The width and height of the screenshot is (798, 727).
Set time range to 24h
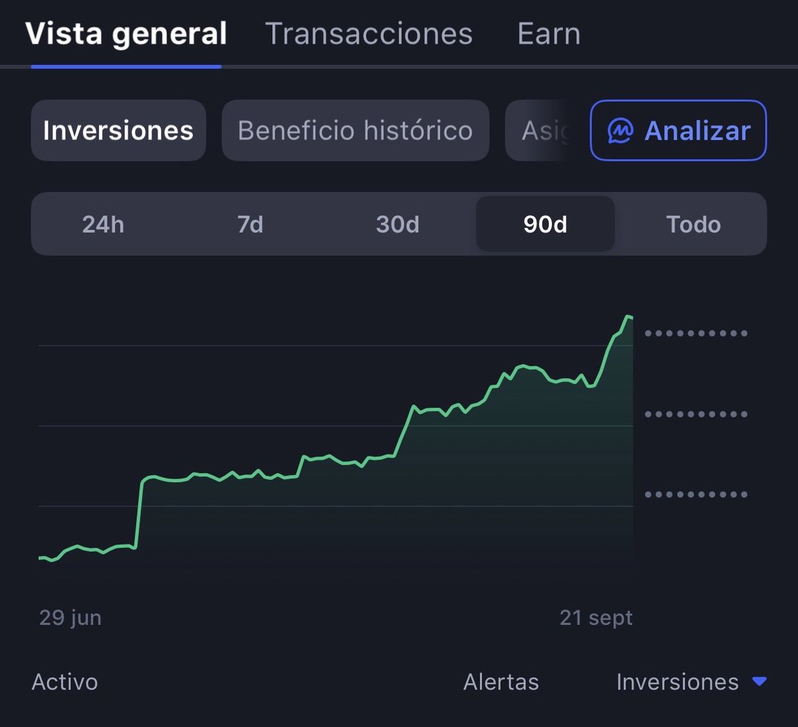103,225
